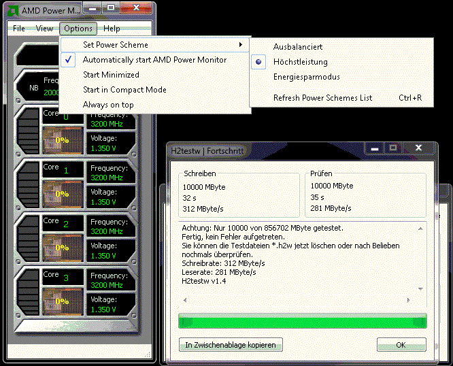
Task: Click H2testw maximize button
Action: [x=393, y=148]
